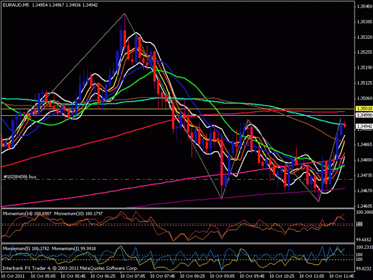Image resolution: width=373 pixels, height=280 pixels.
Task: Select the #102884386 buy order label
Action: click(x=20, y=177)
